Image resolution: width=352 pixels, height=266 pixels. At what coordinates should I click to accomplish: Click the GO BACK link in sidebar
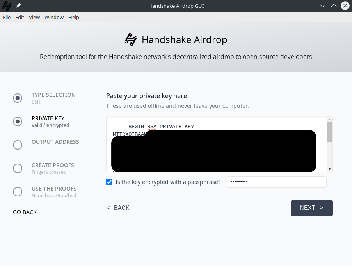click(25, 212)
